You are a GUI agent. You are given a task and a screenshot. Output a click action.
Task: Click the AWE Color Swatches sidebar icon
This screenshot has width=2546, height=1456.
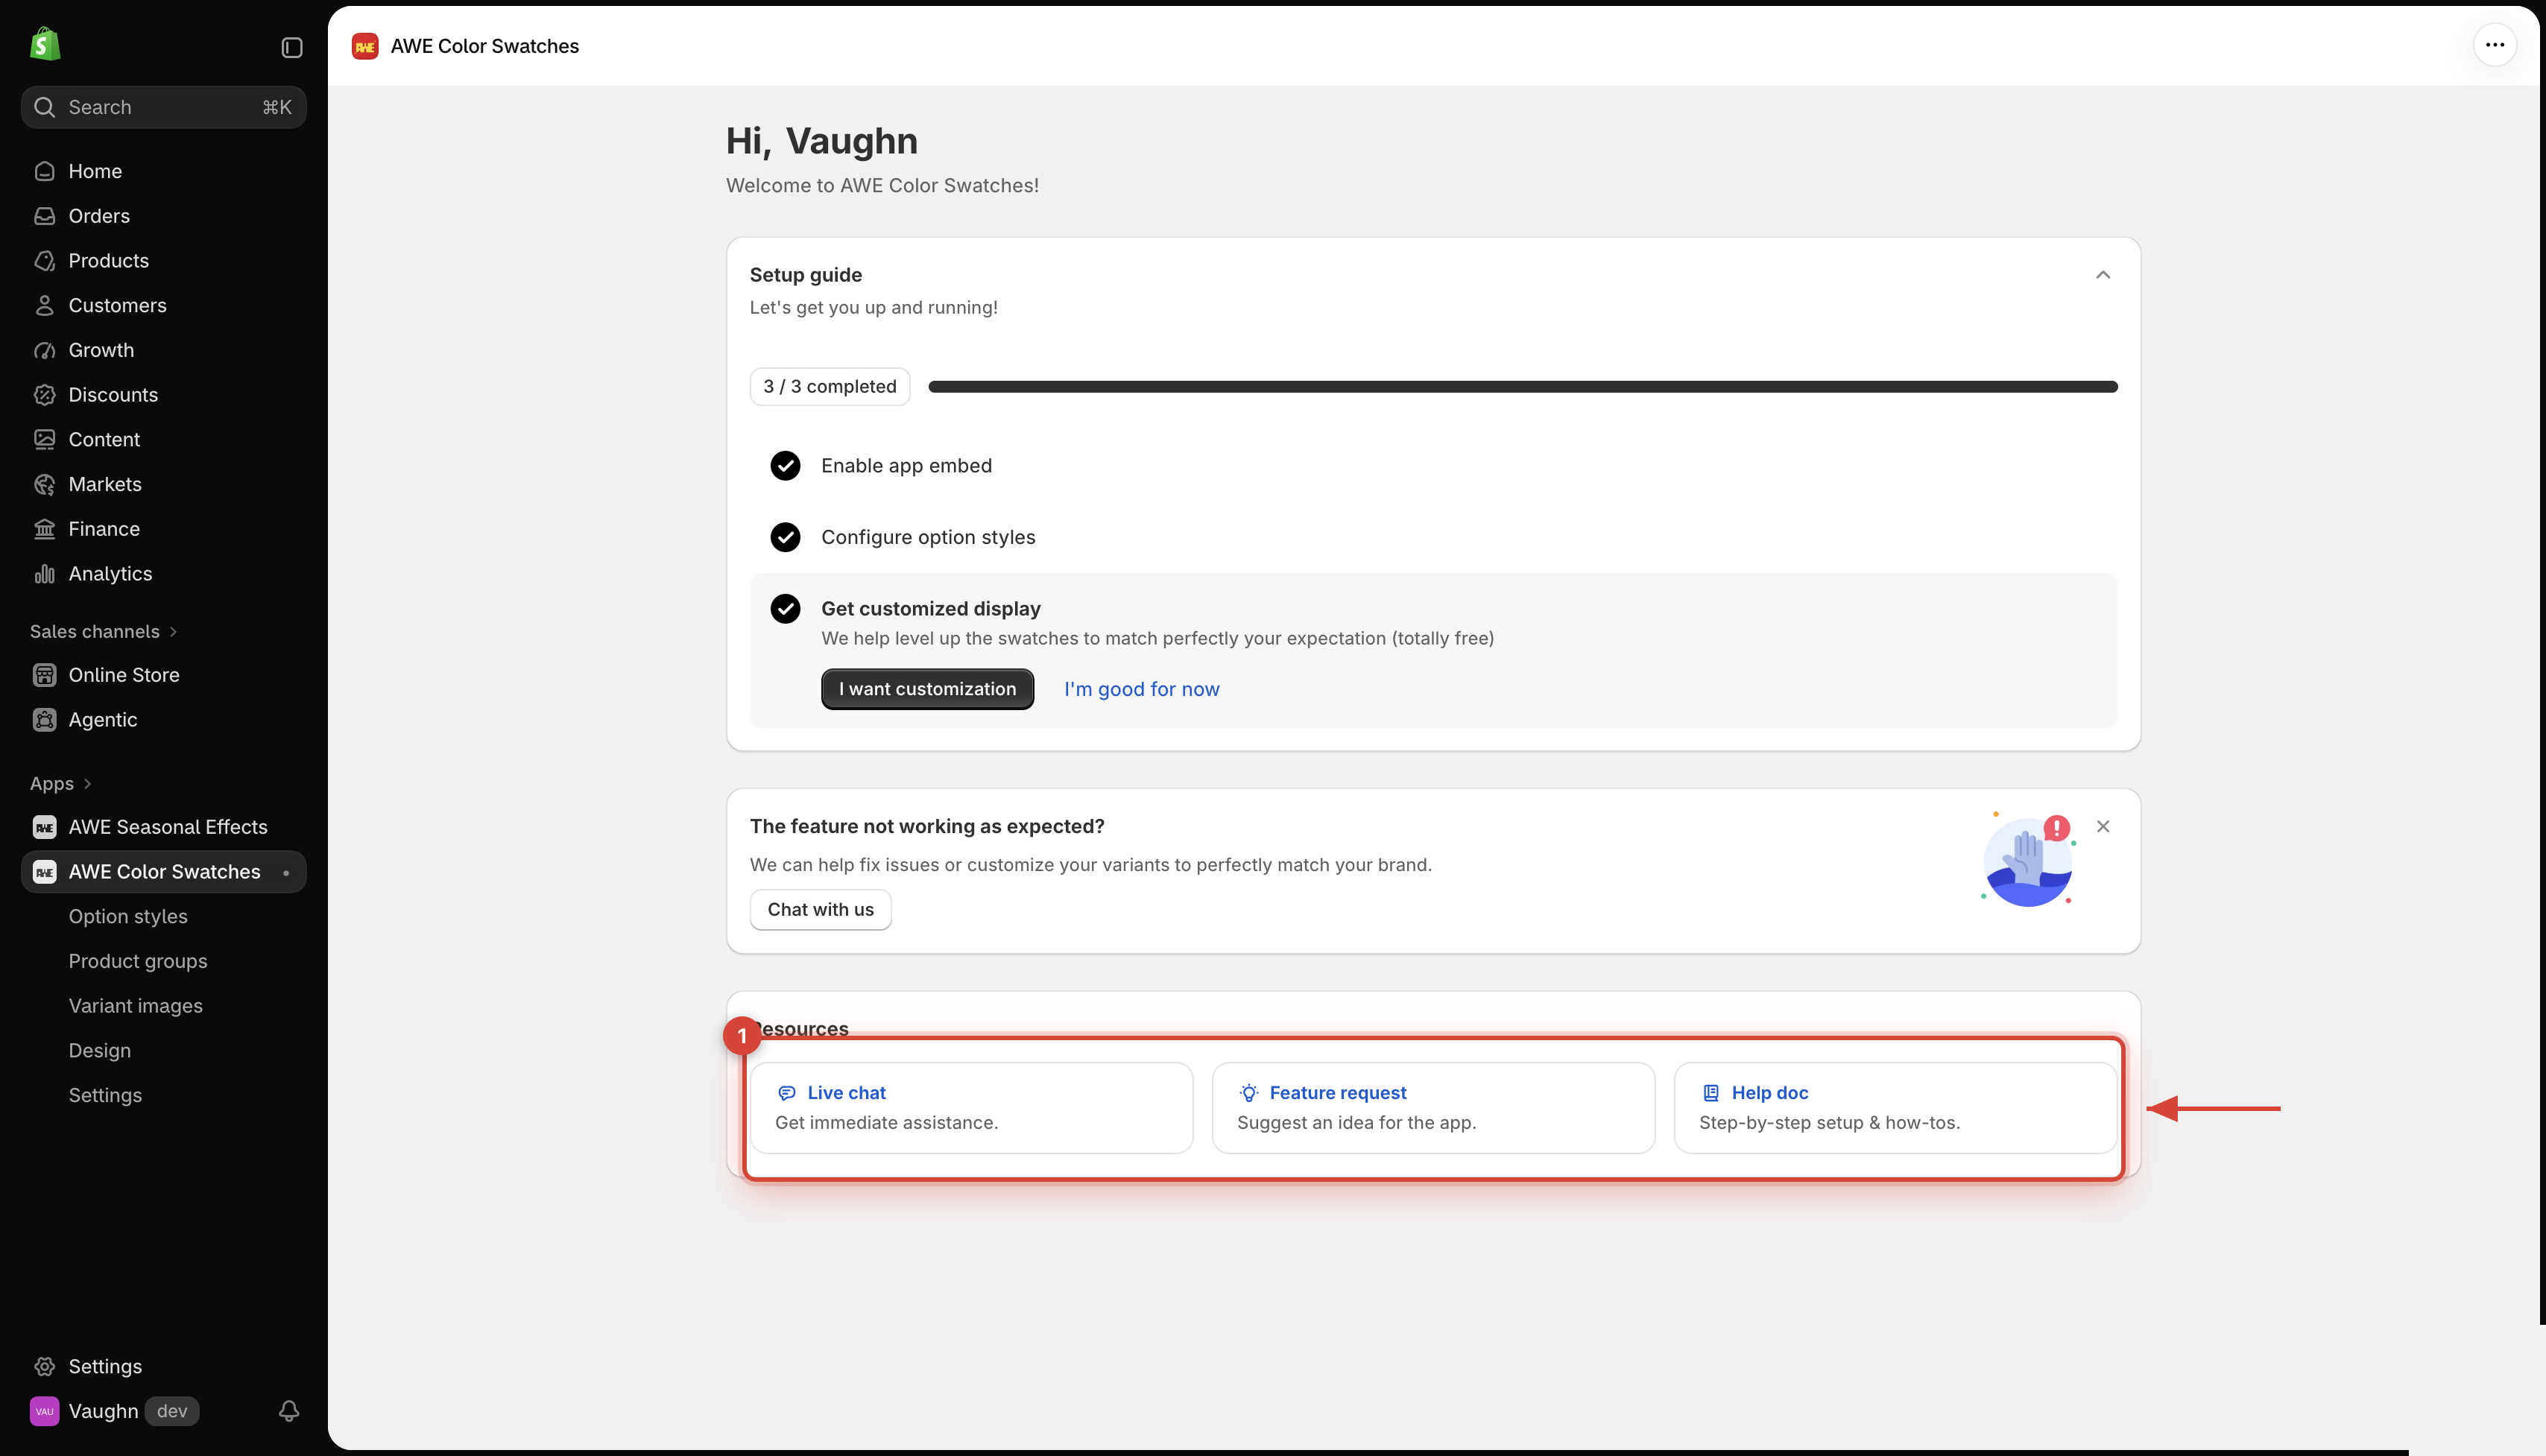coord(44,872)
